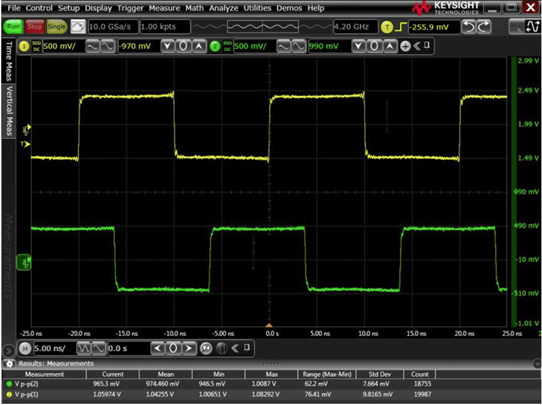Open the Trigger menu
The width and height of the screenshot is (542, 405).
click(x=131, y=8)
